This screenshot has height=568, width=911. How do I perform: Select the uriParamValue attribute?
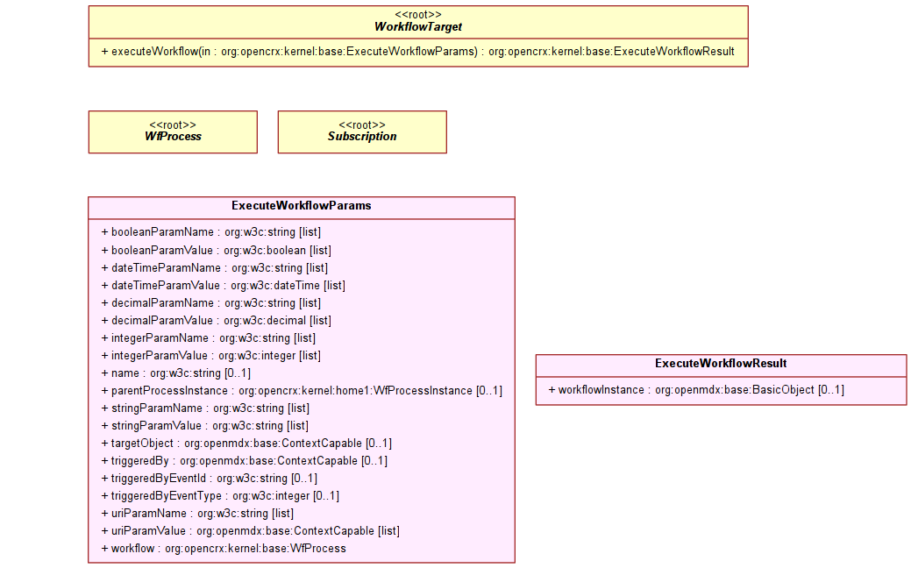pyautogui.click(x=251, y=531)
